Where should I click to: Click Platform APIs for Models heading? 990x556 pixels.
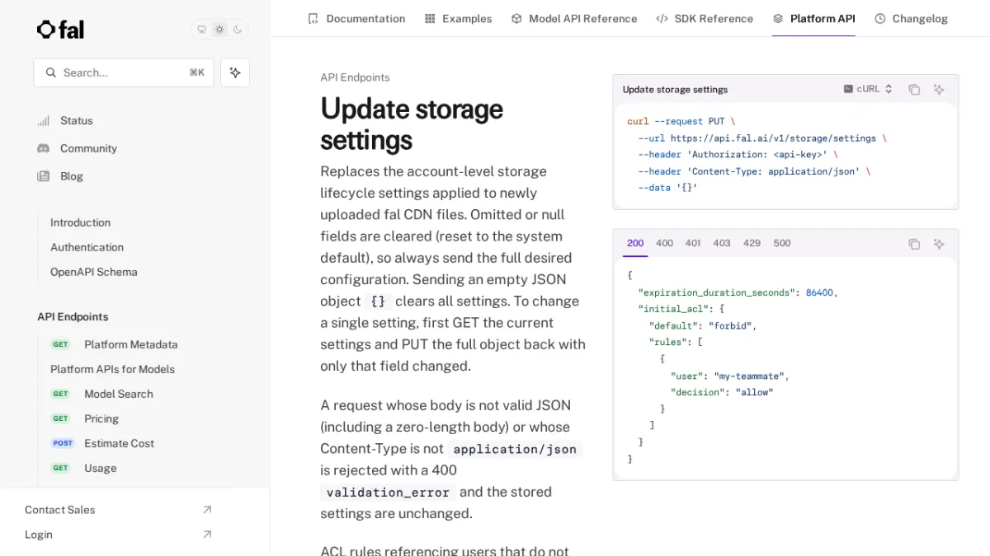(112, 369)
